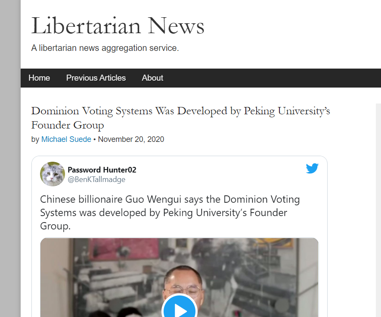
Task: Open Password Hunter02 cat avatar
Action: [53, 174]
